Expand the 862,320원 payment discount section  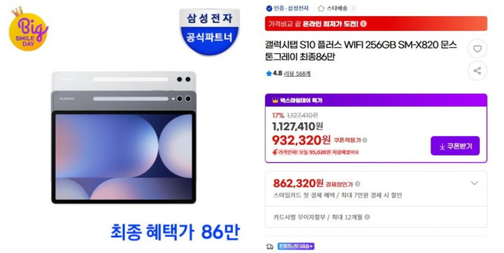474,183
